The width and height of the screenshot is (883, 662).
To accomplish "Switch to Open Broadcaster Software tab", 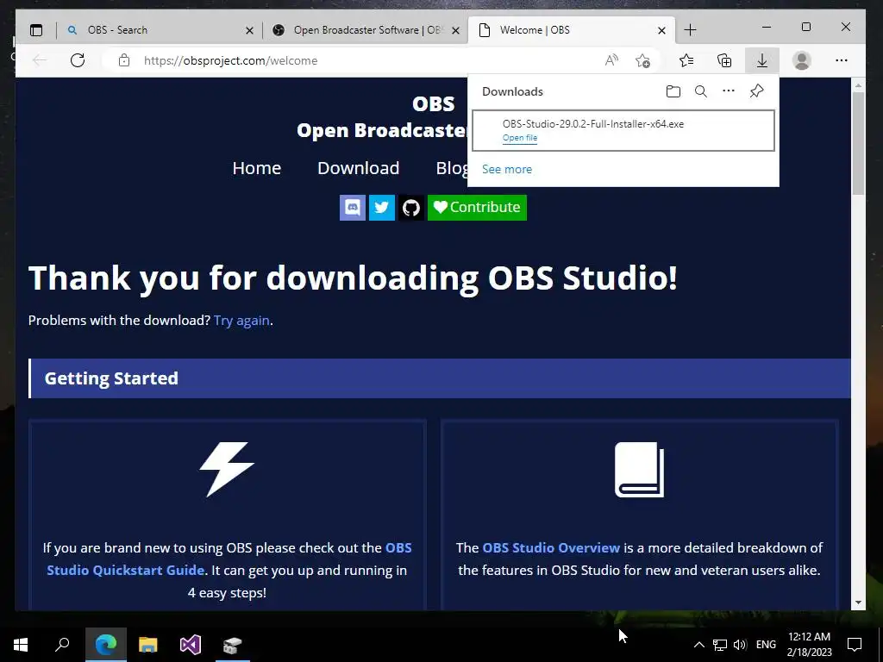I will point(366,30).
